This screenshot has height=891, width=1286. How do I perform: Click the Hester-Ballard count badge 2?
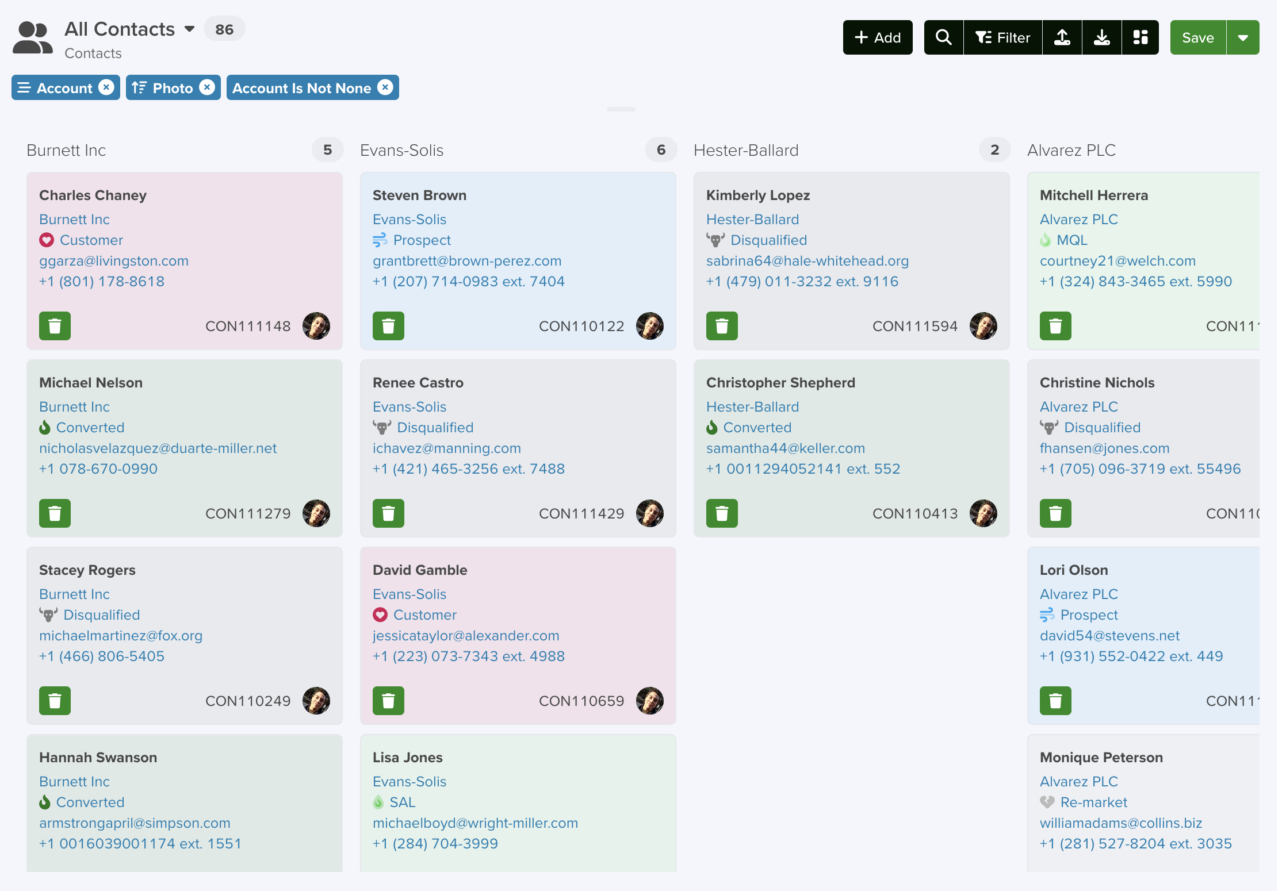[x=994, y=150]
